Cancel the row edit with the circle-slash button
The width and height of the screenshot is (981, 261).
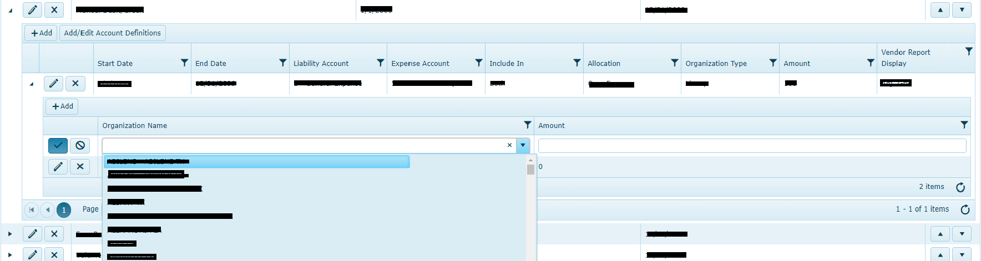(x=80, y=145)
